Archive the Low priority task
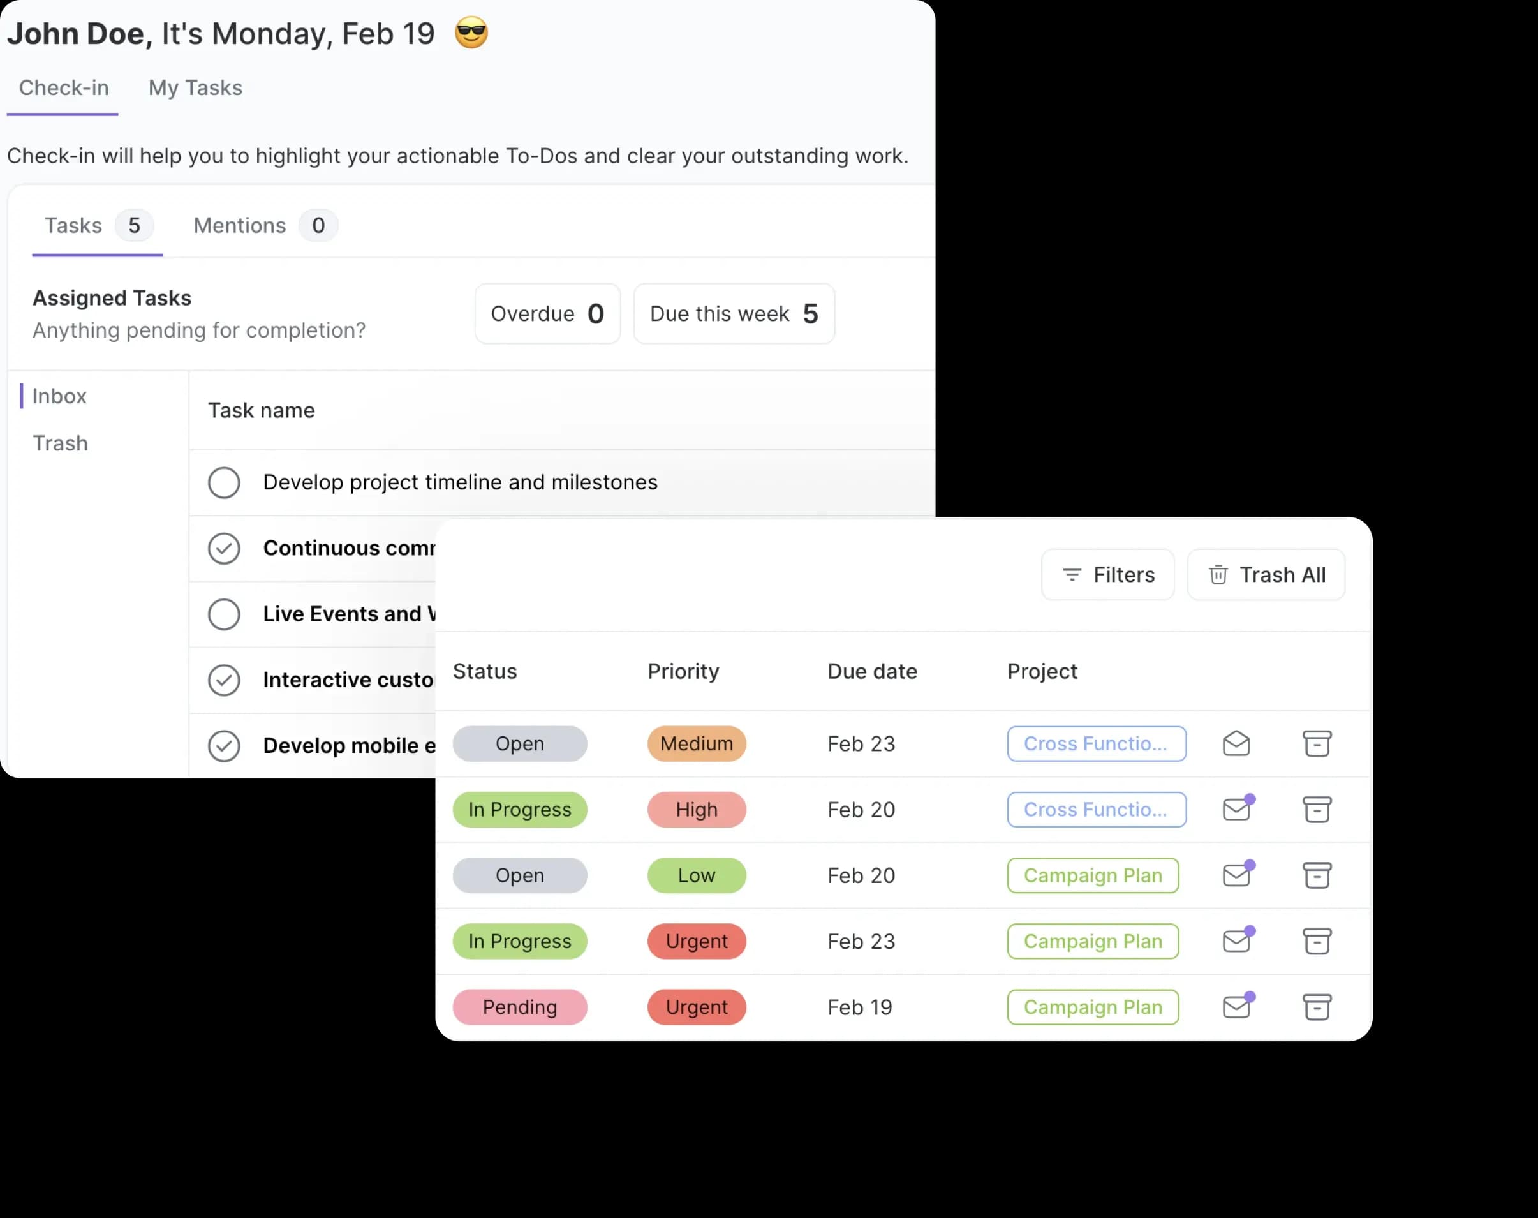Image resolution: width=1538 pixels, height=1218 pixels. point(1316,875)
